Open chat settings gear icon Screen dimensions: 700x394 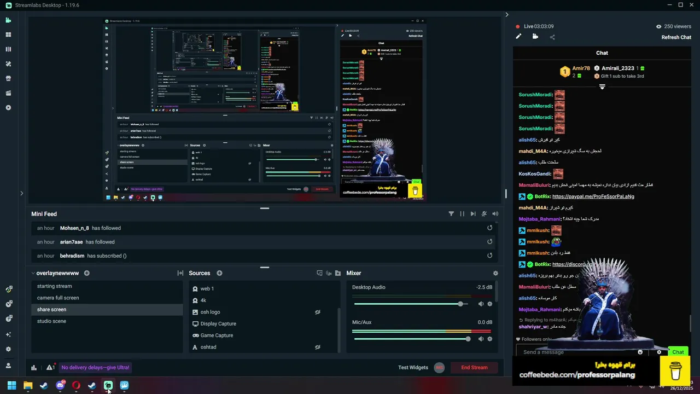pos(659,352)
